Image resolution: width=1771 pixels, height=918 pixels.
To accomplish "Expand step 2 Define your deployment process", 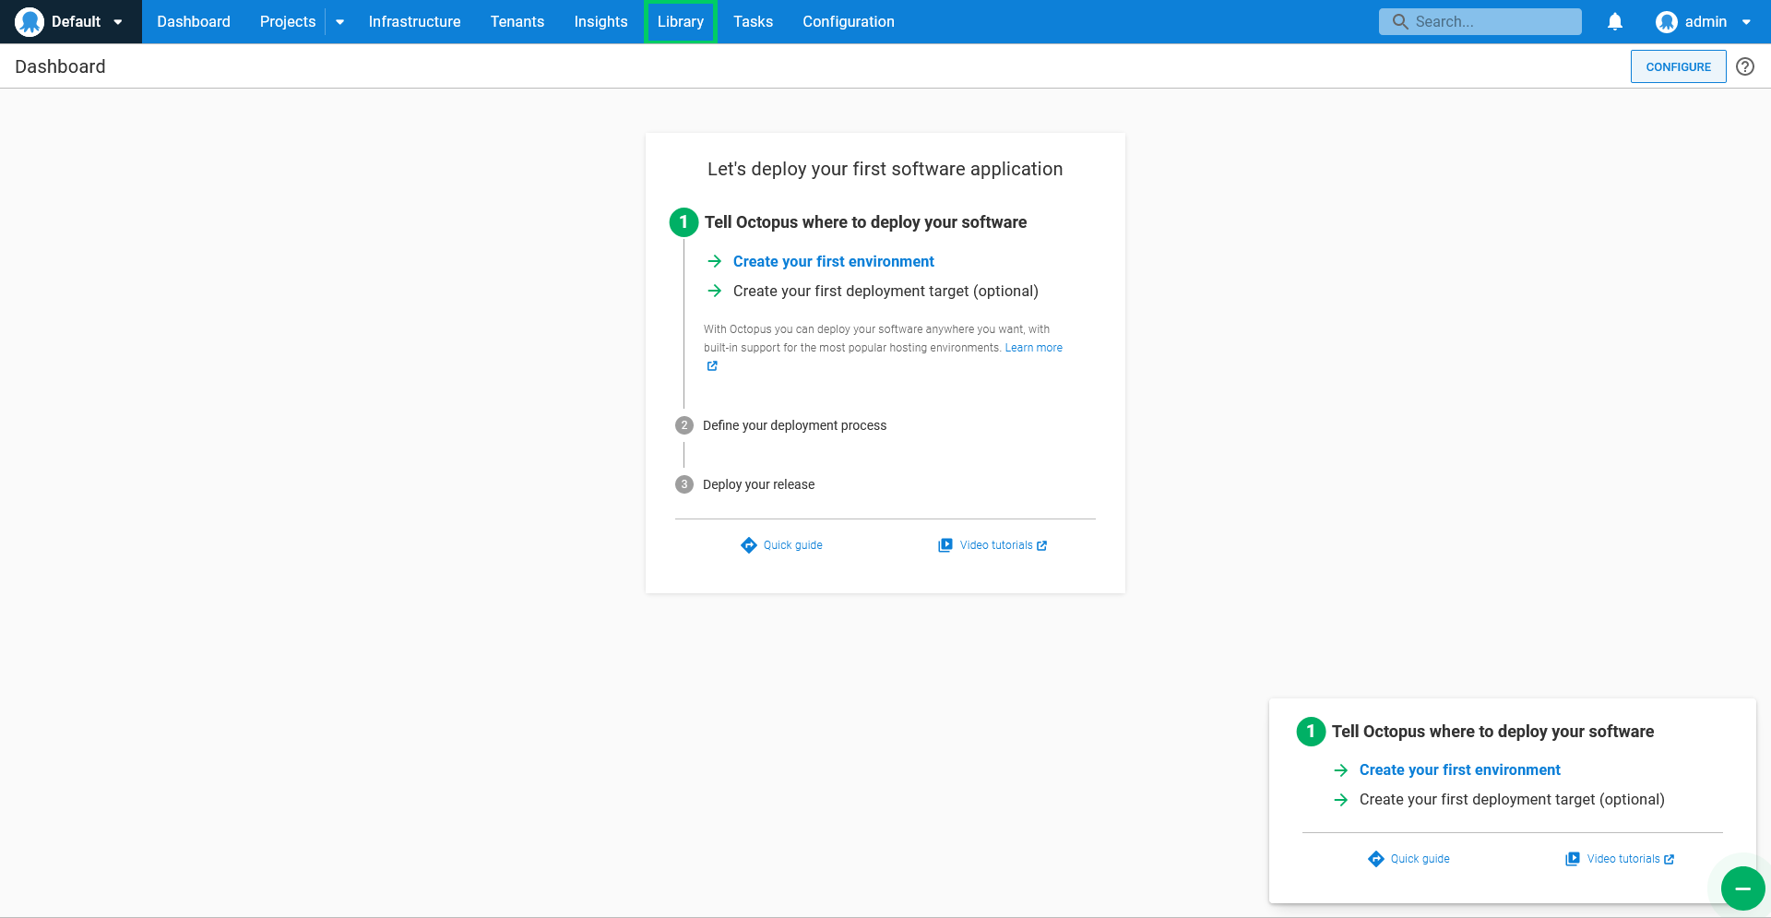I will pyautogui.click(x=794, y=425).
